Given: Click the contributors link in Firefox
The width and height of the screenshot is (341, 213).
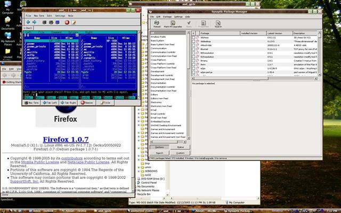Looking at the screenshot, I should click(x=72, y=158).
